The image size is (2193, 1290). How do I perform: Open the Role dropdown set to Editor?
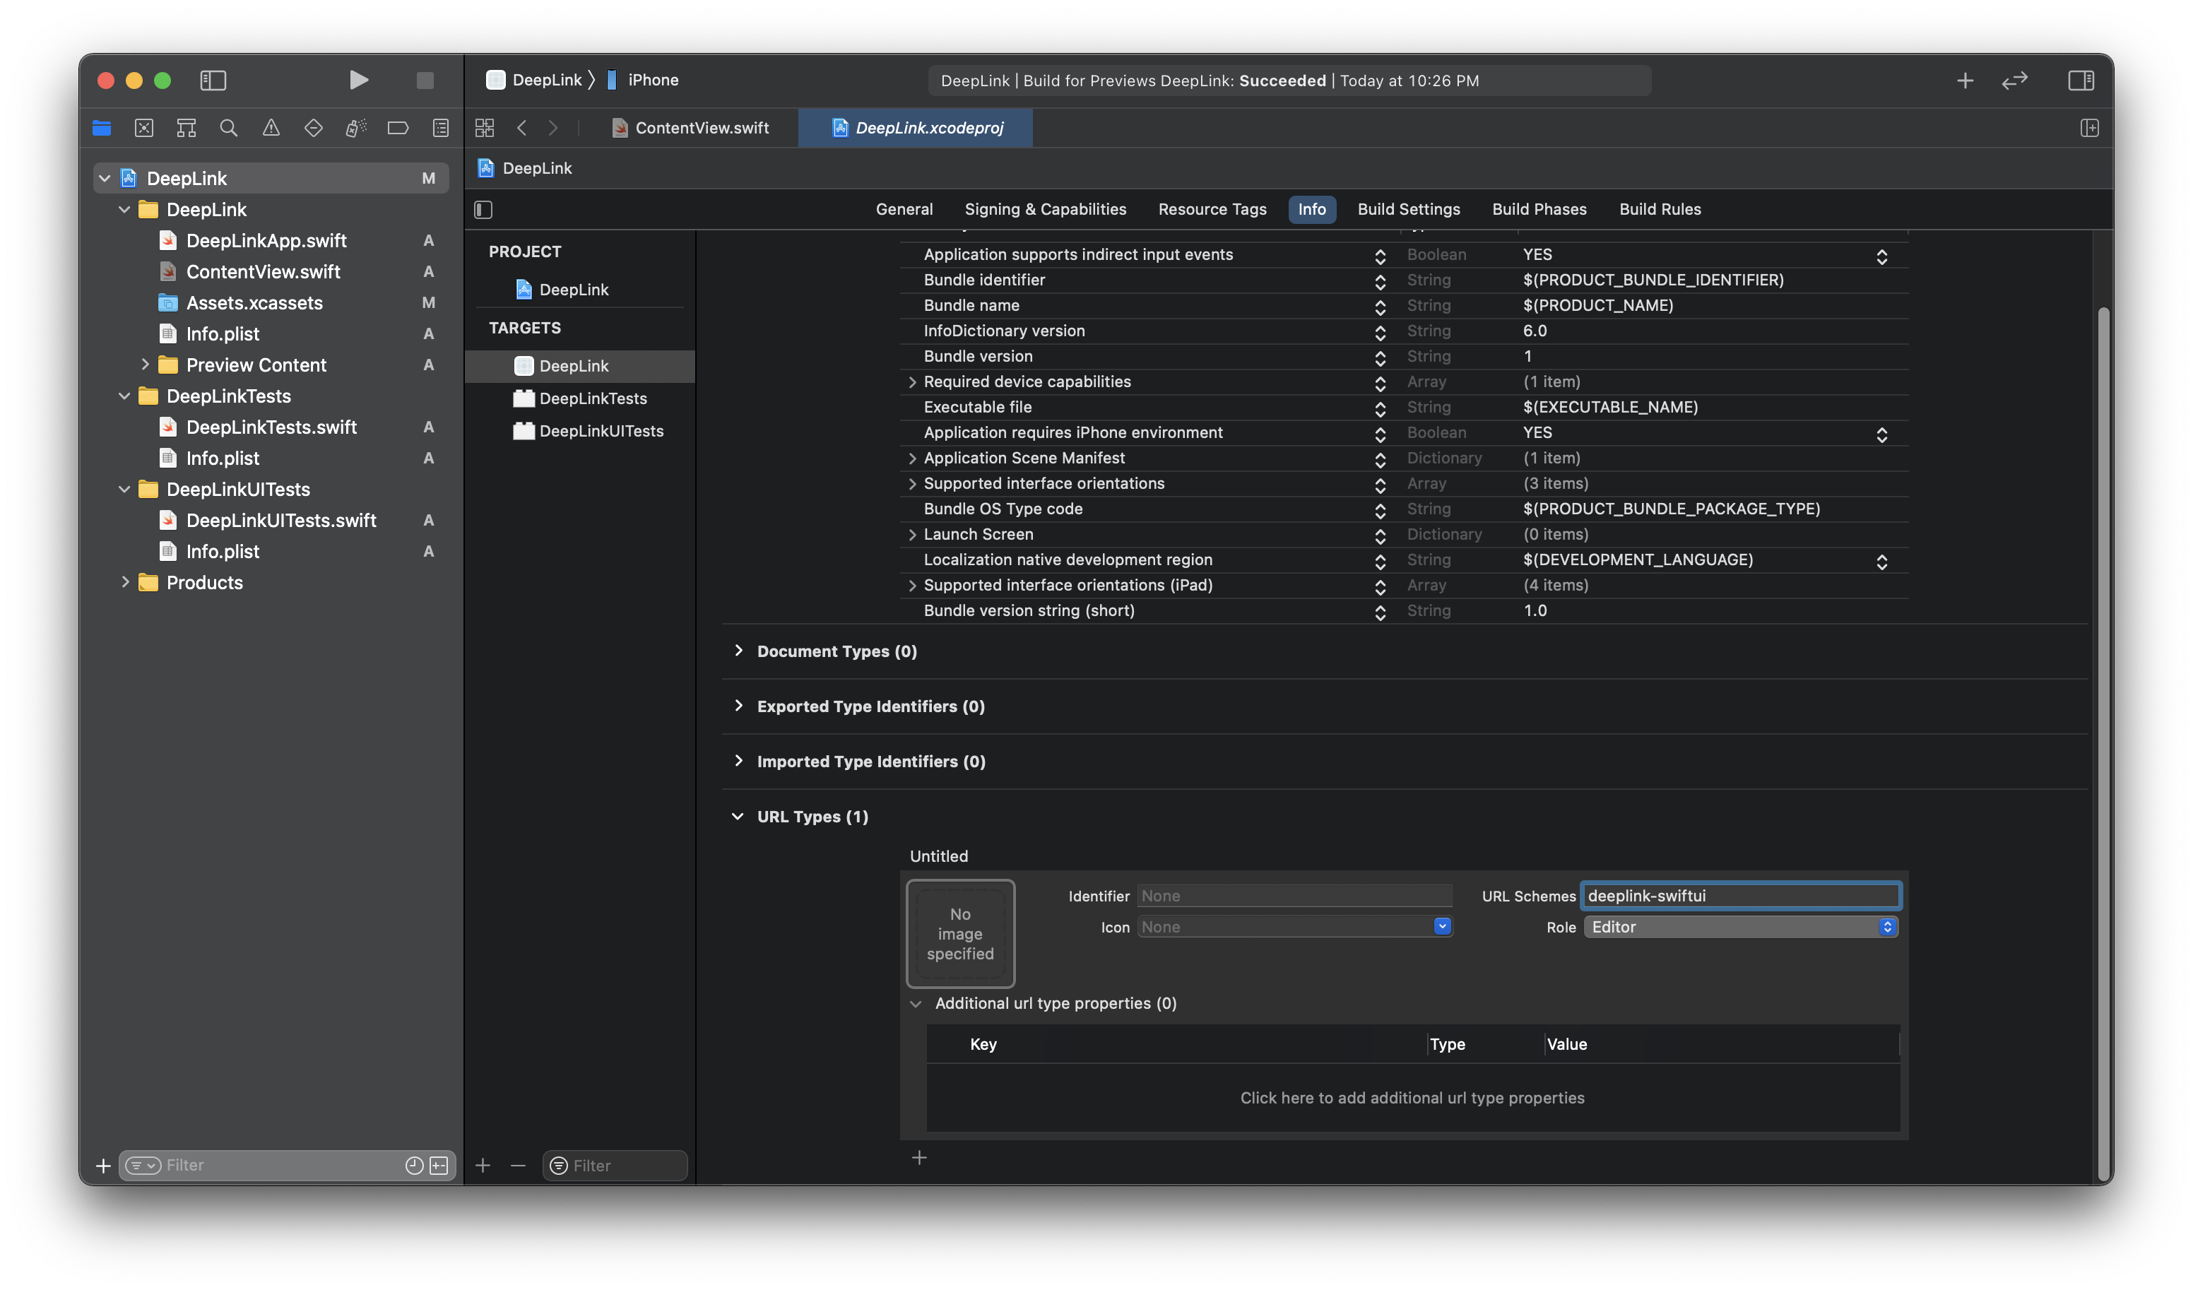click(x=1740, y=927)
